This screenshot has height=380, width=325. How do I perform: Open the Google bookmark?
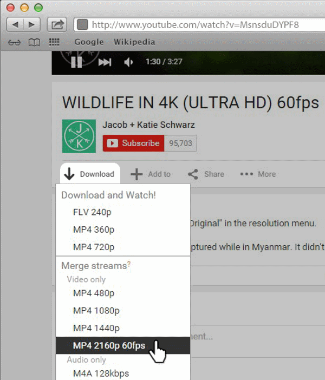coord(89,42)
